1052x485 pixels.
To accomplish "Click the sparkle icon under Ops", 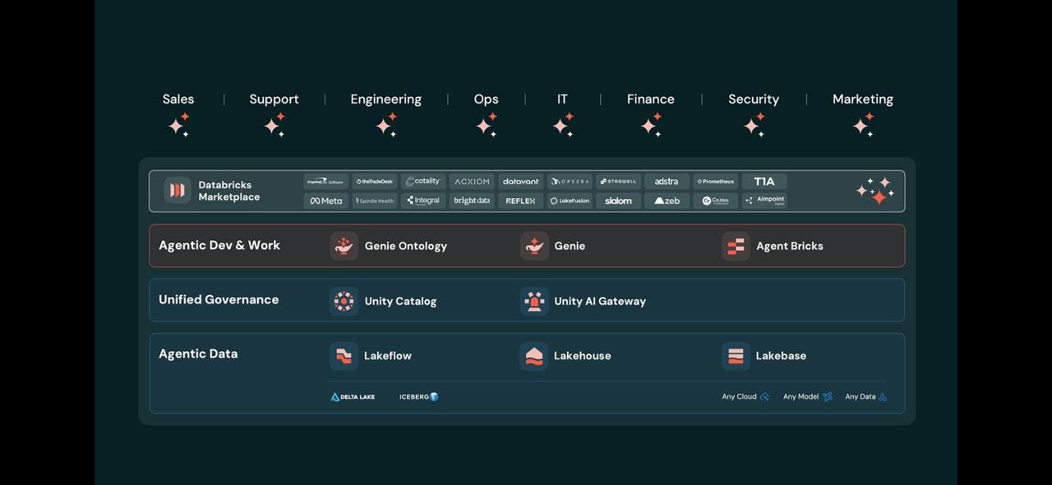I will (x=487, y=125).
